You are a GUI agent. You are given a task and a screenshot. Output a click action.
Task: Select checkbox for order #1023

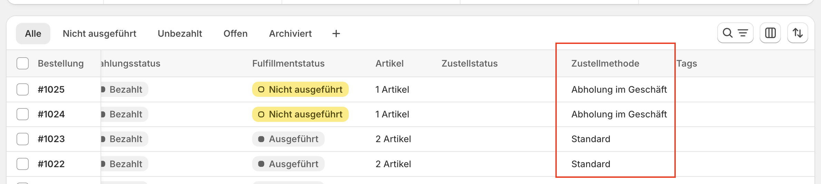click(23, 139)
